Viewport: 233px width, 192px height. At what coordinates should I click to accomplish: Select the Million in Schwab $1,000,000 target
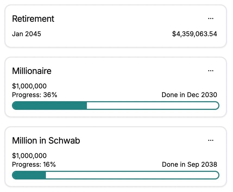29,156
